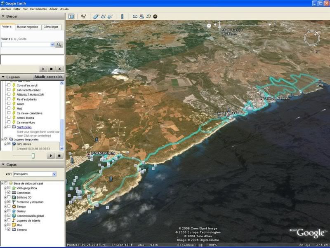330x248 pixels.
Task: Open the Ver Principales dropdown
Action: pyautogui.click(x=54, y=174)
